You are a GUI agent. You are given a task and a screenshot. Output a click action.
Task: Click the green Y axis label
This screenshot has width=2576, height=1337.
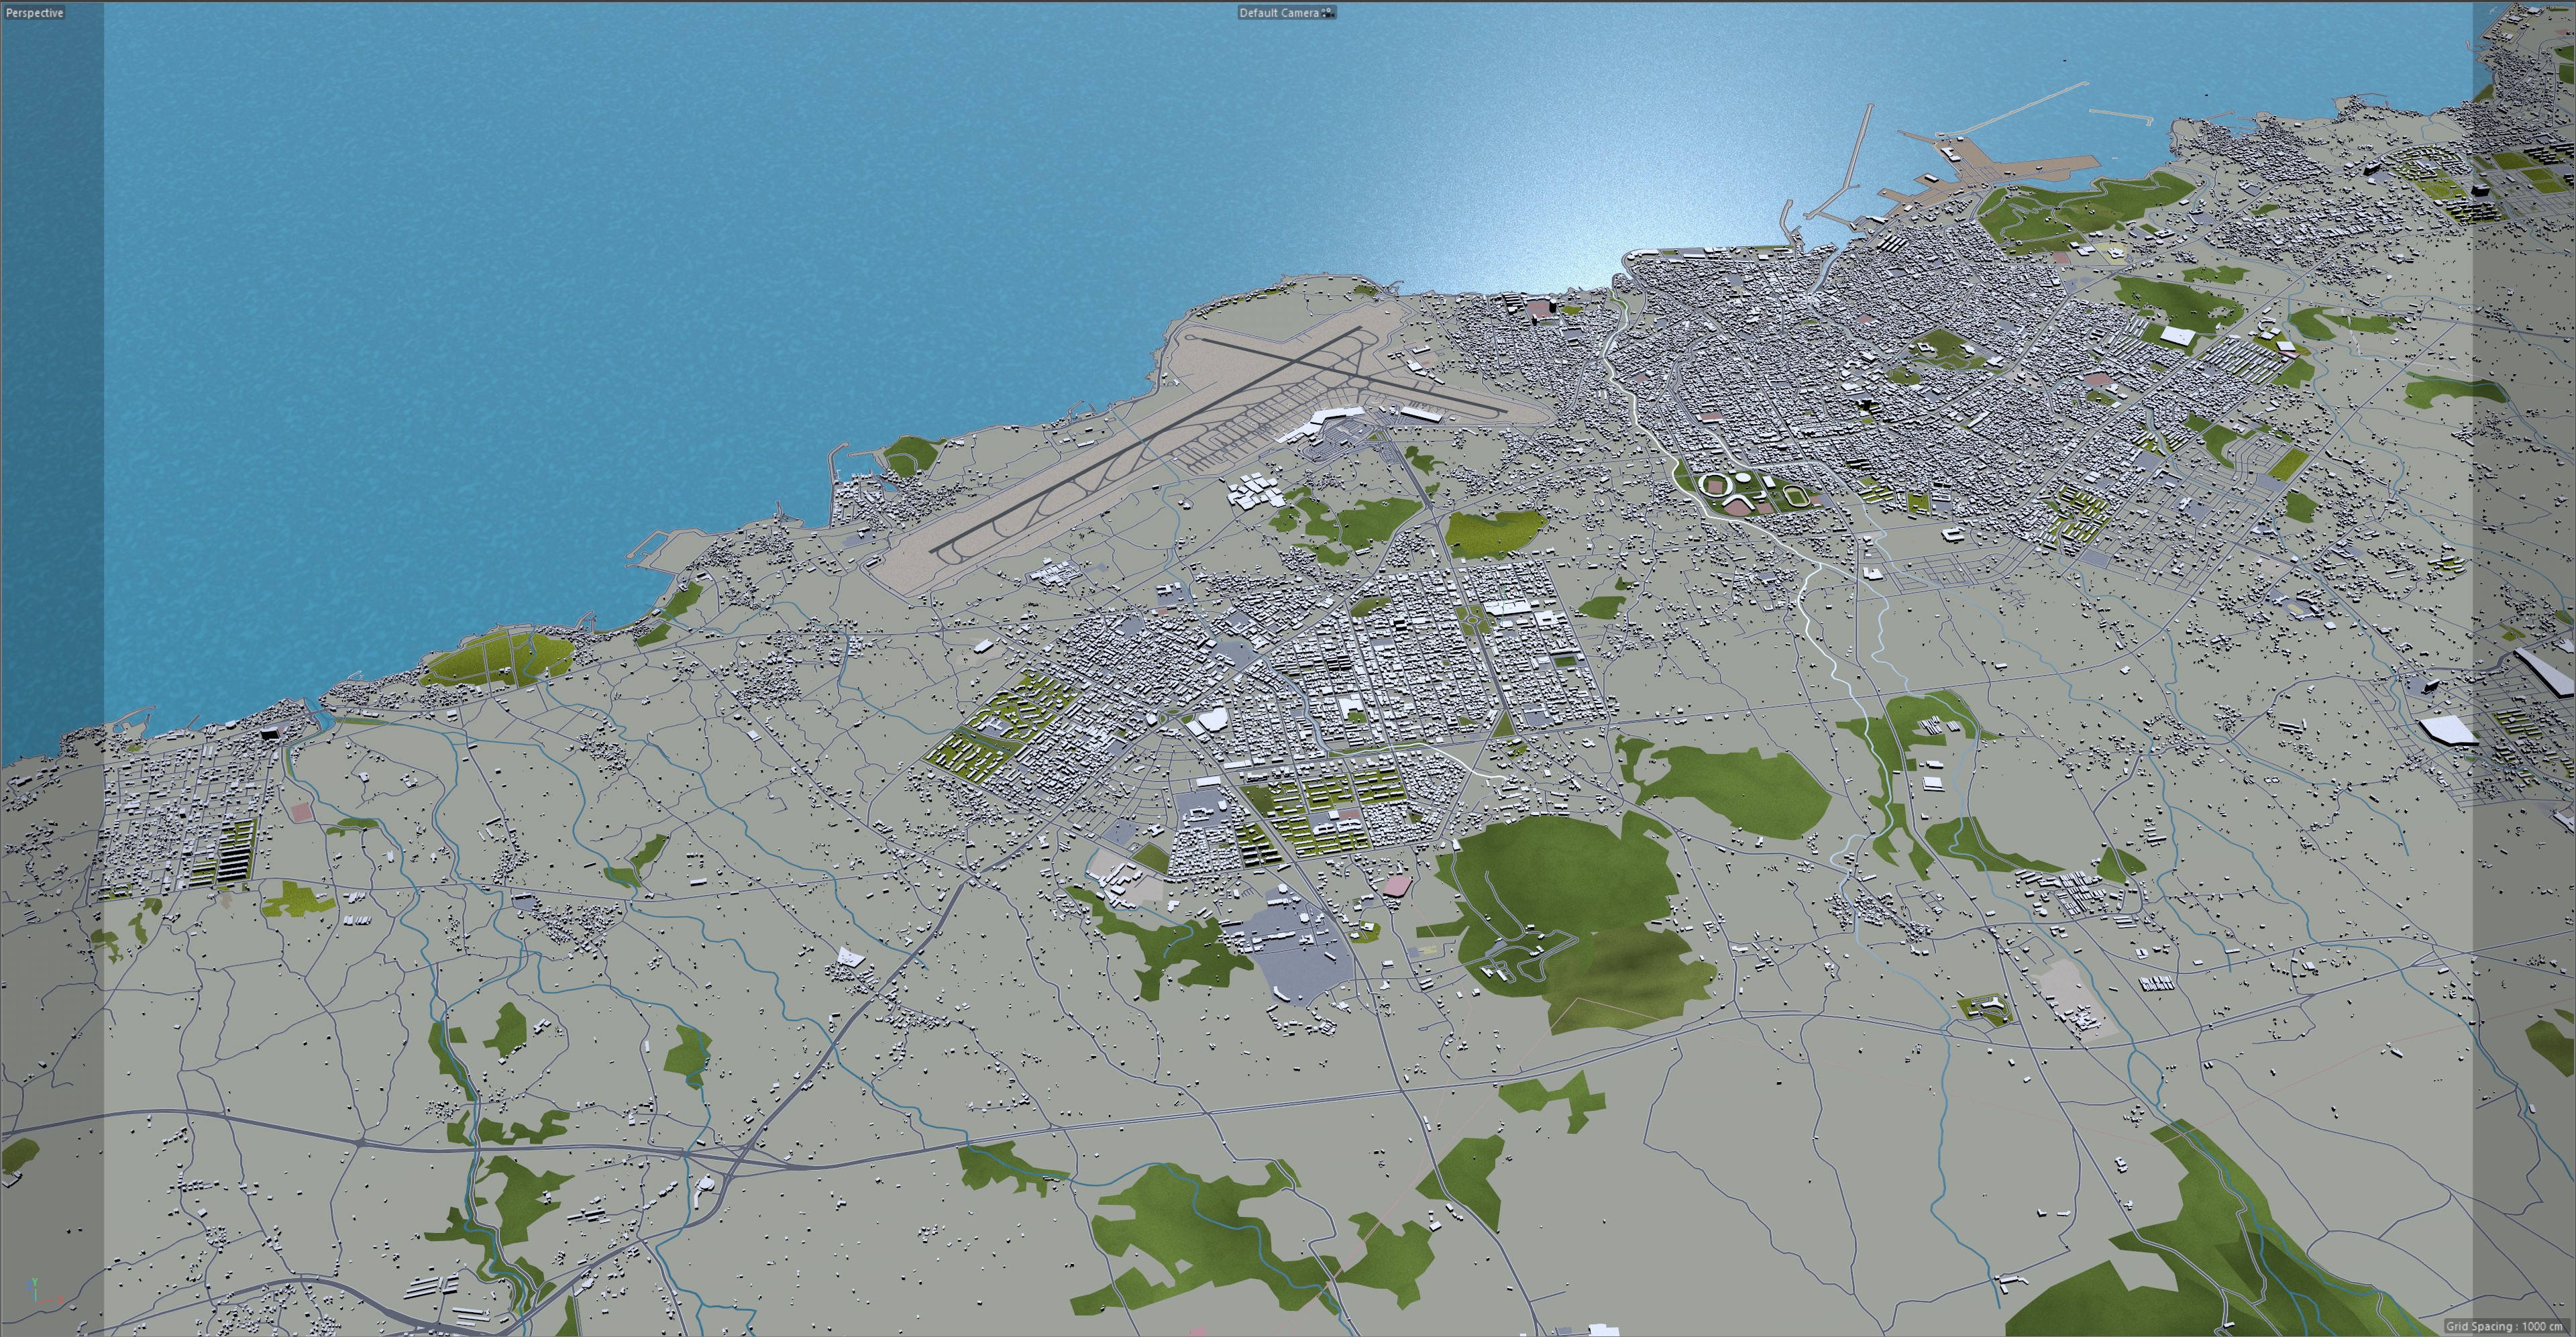point(35,1282)
